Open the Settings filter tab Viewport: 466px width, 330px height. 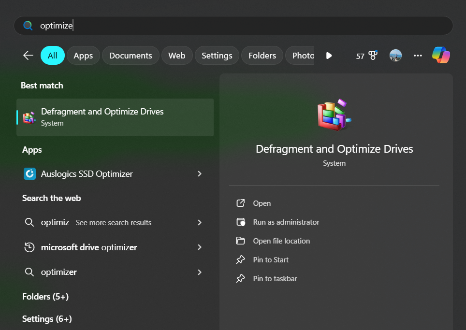click(217, 56)
